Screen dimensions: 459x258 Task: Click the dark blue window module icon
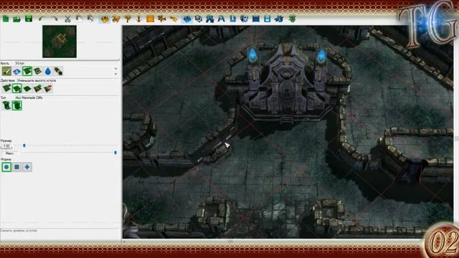click(x=256, y=19)
